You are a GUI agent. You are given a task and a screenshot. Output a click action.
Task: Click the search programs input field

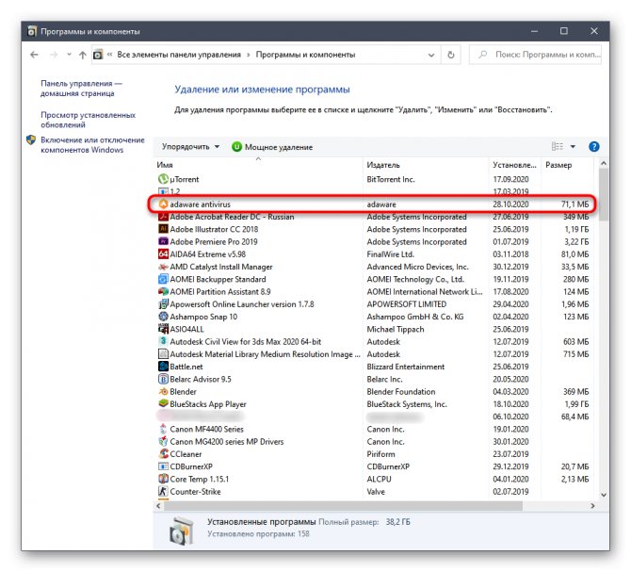(535, 55)
